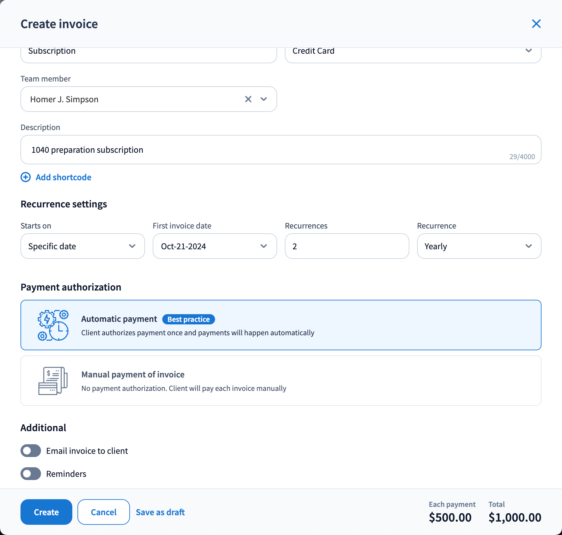Screen dimensions: 562x535
Task: Close the Create invoice dialog
Action: pyautogui.click(x=536, y=24)
